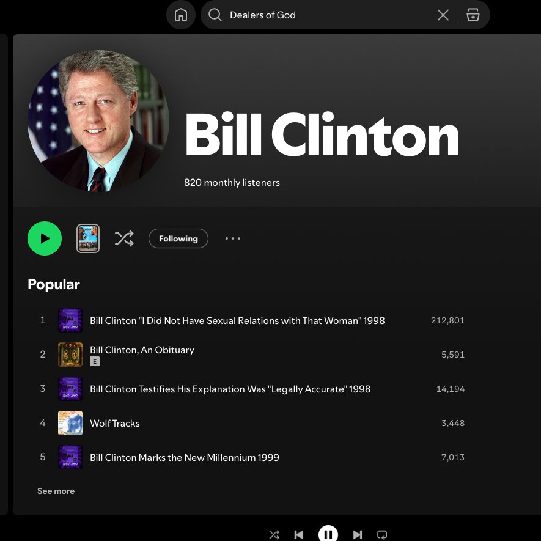This screenshot has width=541, height=541.
Task: Skip to previous track in player bar
Action: pos(299,535)
